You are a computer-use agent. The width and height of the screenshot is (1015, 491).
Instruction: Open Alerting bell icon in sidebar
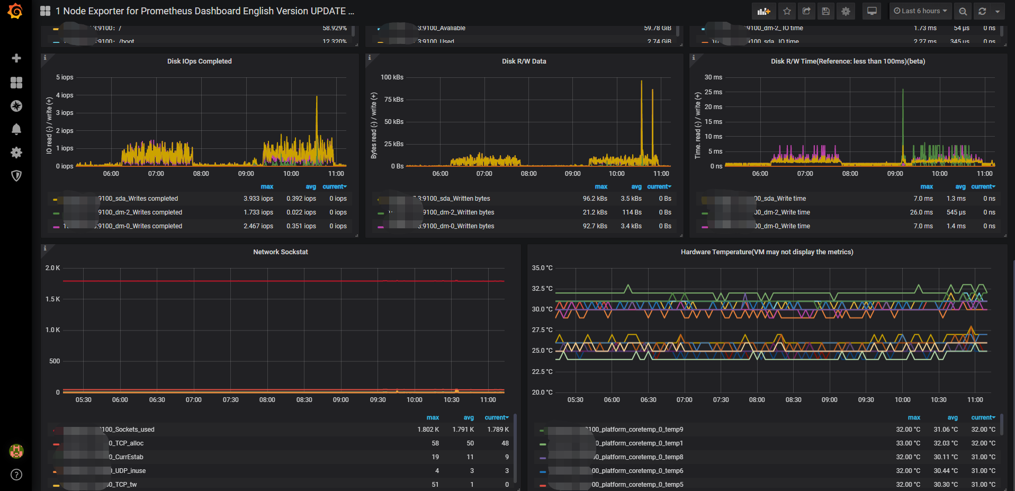click(16, 129)
